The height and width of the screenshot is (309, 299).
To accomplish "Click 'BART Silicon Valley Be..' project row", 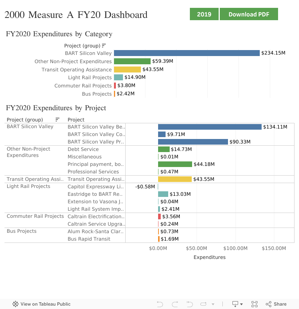I will click(x=96, y=127).
